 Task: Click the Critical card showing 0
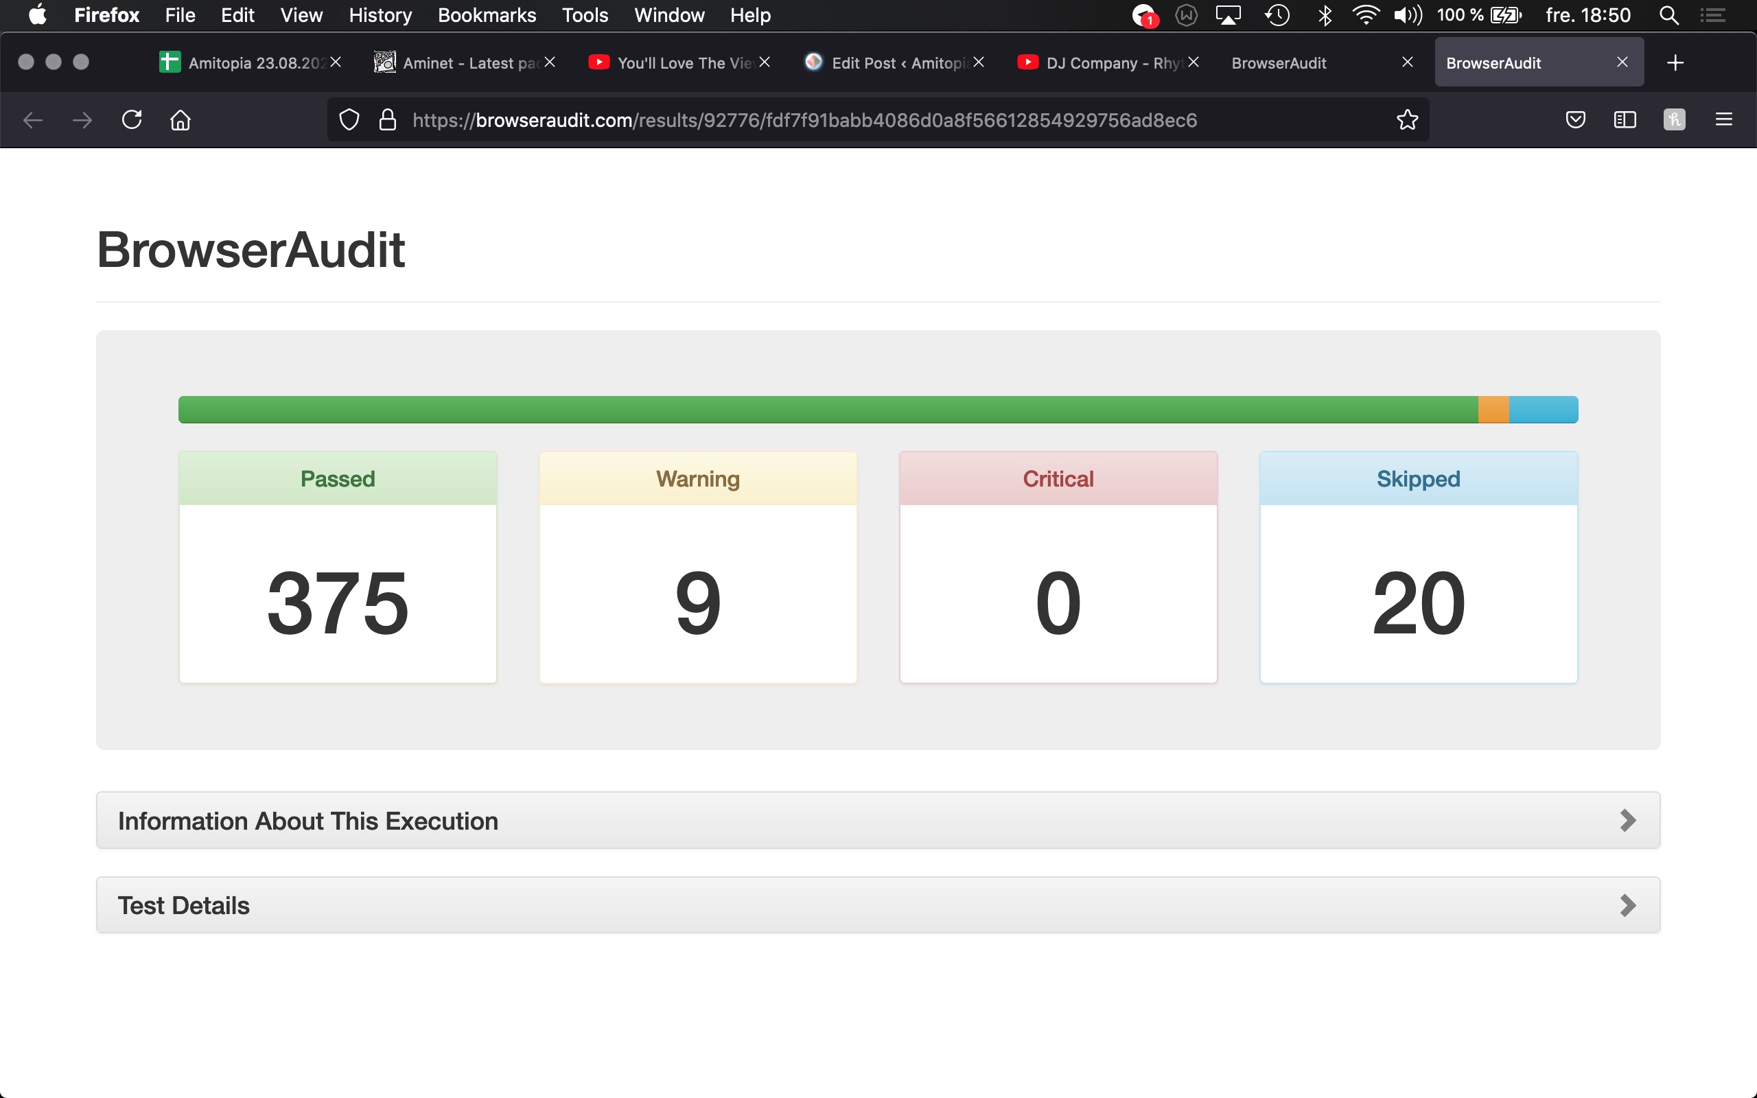click(x=1058, y=567)
